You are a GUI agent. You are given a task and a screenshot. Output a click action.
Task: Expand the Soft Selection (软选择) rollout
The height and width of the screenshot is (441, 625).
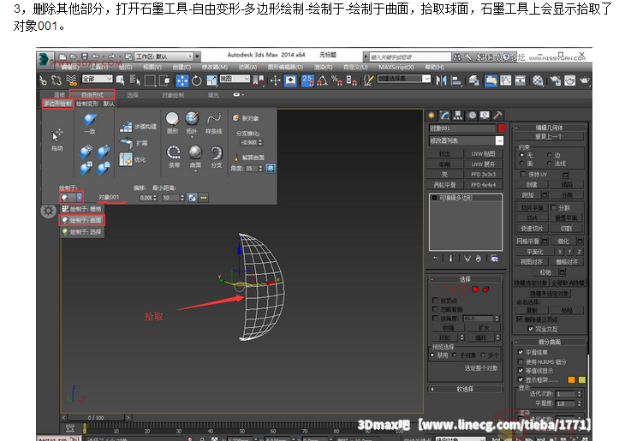coord(465,389)
